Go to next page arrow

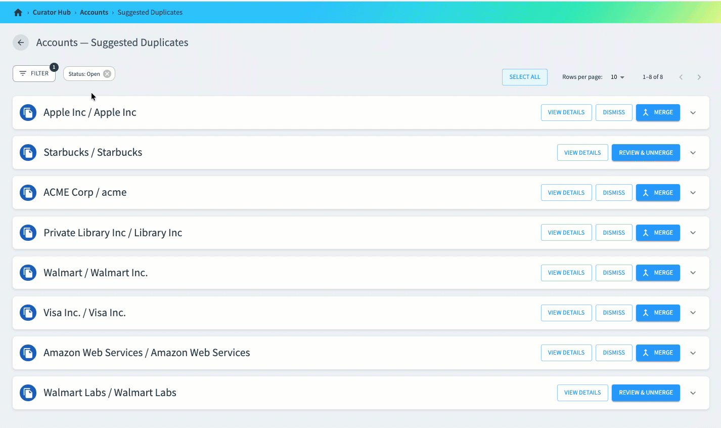point(699,77)
